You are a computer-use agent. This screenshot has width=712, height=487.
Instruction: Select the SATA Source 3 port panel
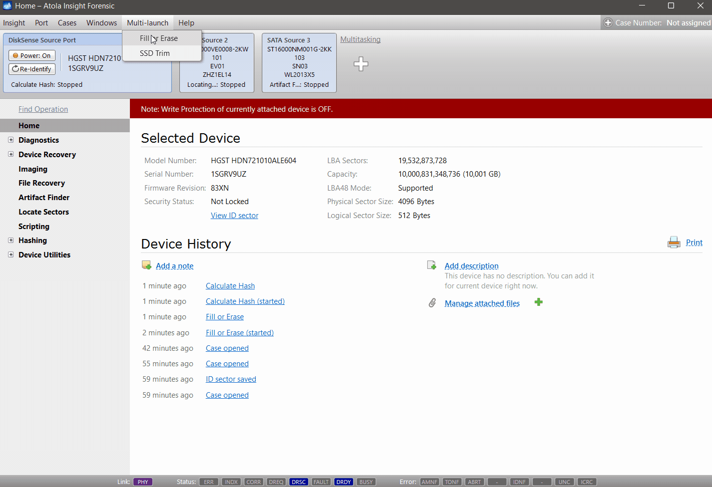(x=299, y=63)
